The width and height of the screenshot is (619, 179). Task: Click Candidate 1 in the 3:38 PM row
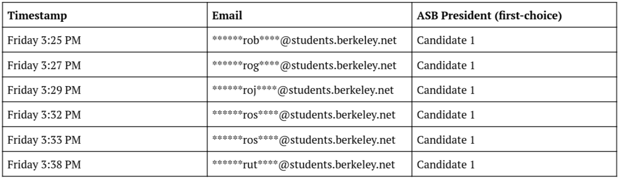tap(446, 165)
